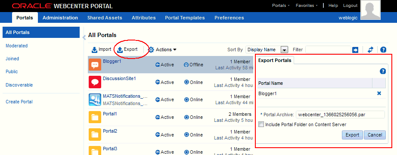
Task: Click the Import toolbar icon
Action: point(95,50)
